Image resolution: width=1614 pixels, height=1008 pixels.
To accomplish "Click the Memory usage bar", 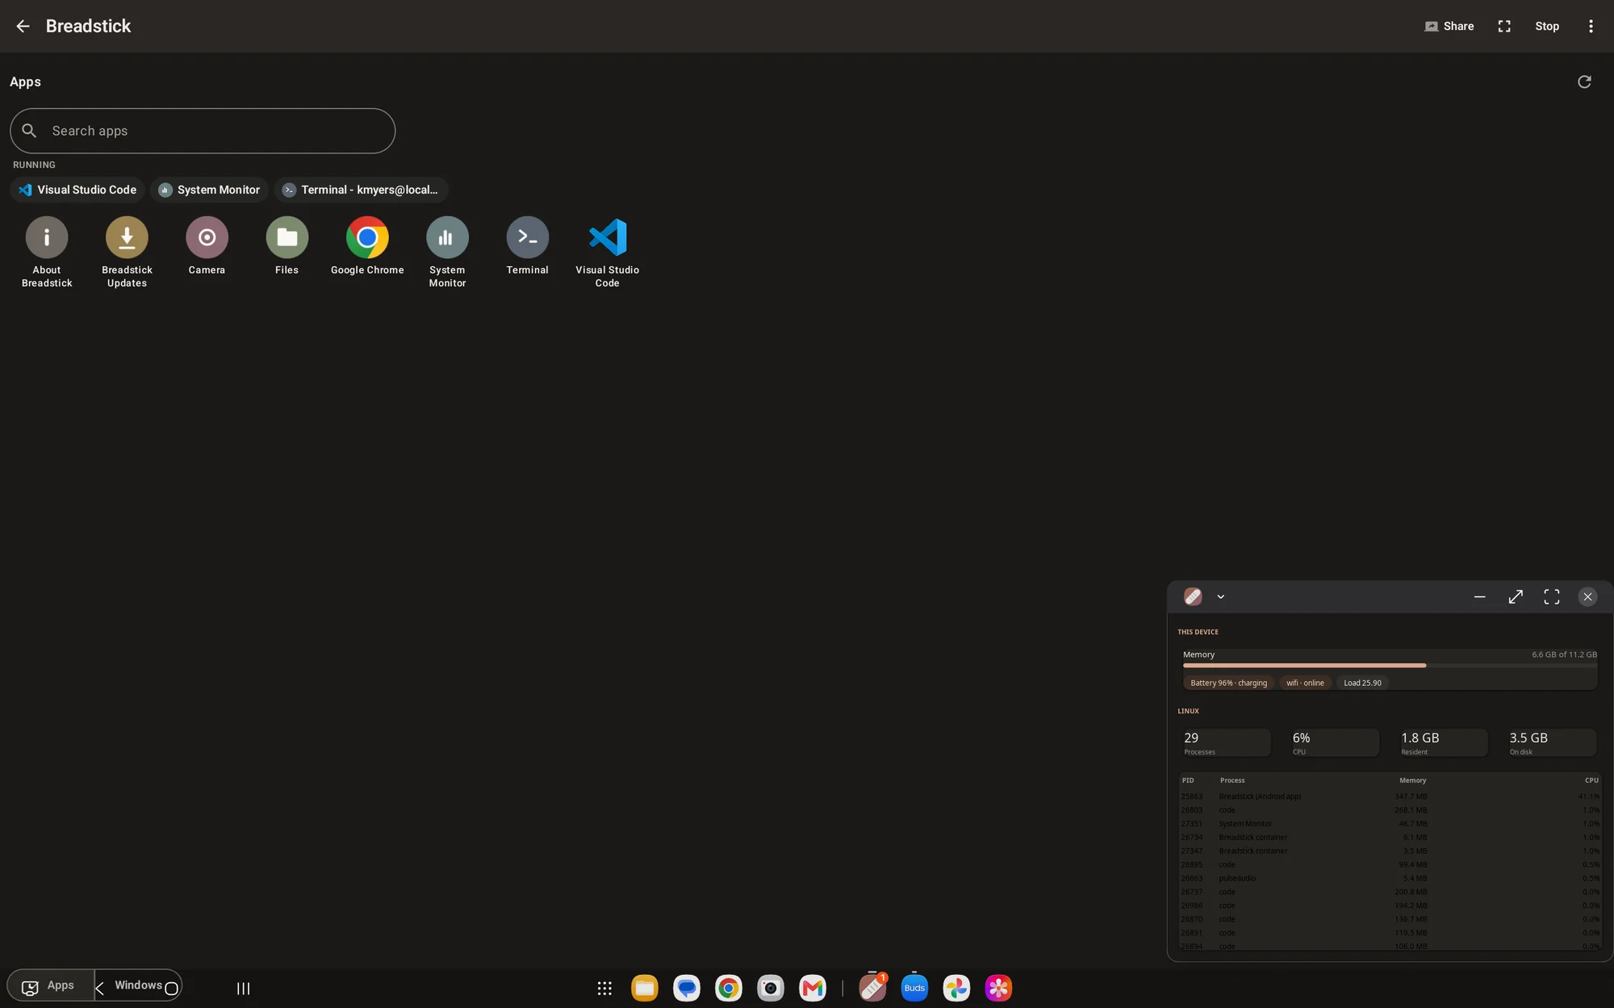I will pyautogui.click(x=1390, y=665).
